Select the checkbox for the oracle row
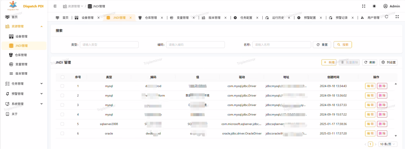Image resolution: width=405 pixels, height=149 pixels. (62, 133)
